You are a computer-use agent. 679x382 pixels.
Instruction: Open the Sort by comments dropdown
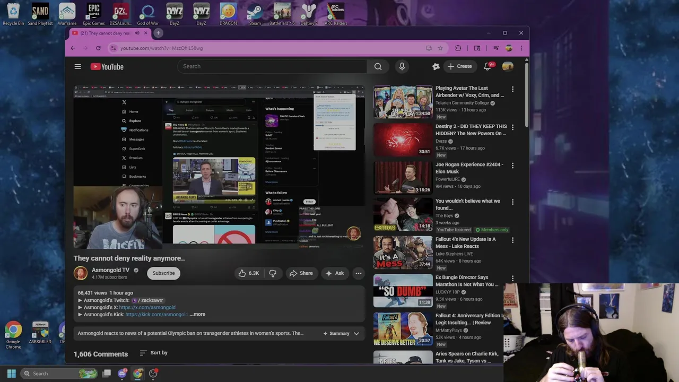coord(153,353)
